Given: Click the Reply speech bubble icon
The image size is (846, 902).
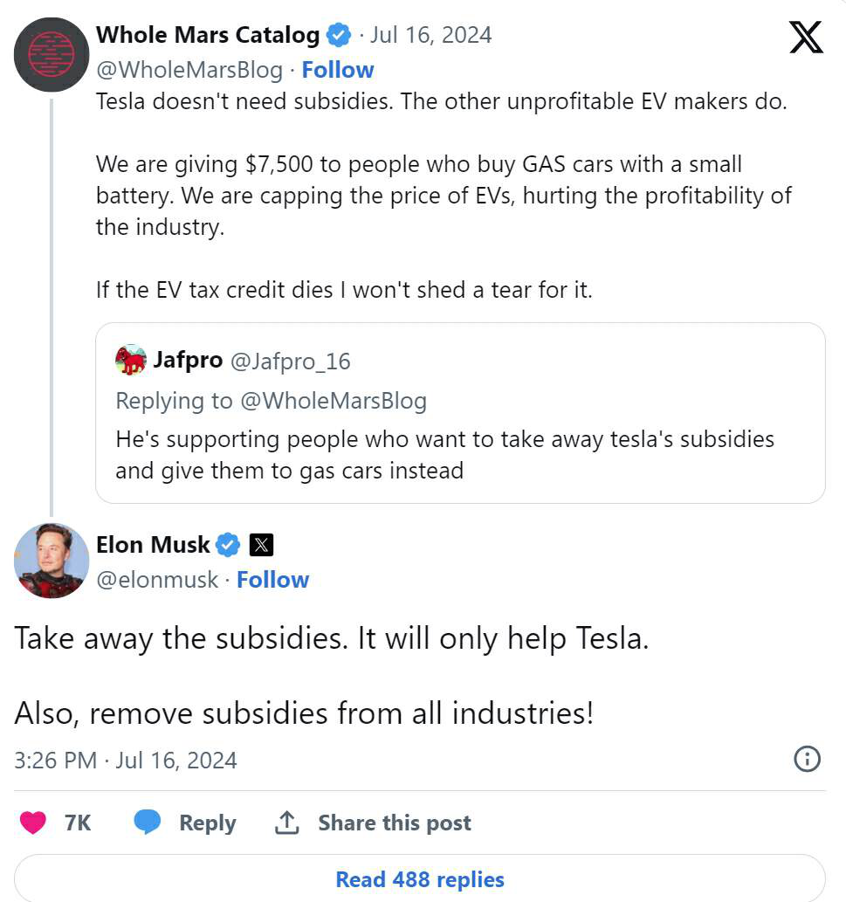Looking at the screenshot, I should pos(147,823).
